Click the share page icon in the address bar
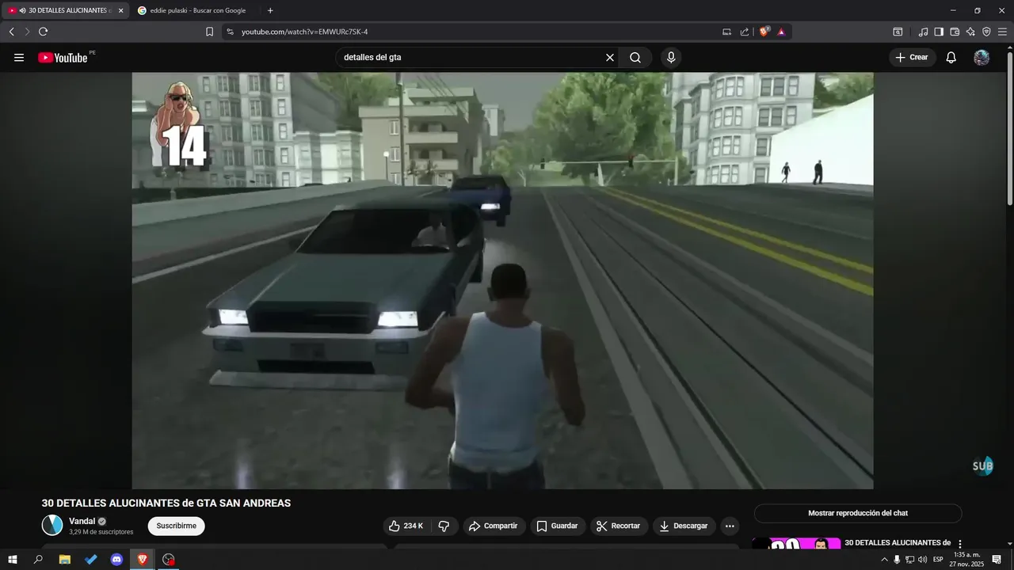This screenshot has width=1014, height=570. (745, 32)
